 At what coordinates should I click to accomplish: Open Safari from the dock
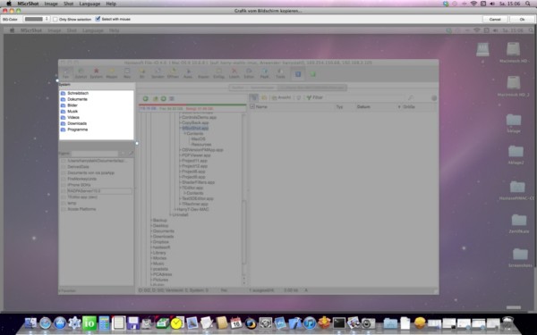pos(46,322)
